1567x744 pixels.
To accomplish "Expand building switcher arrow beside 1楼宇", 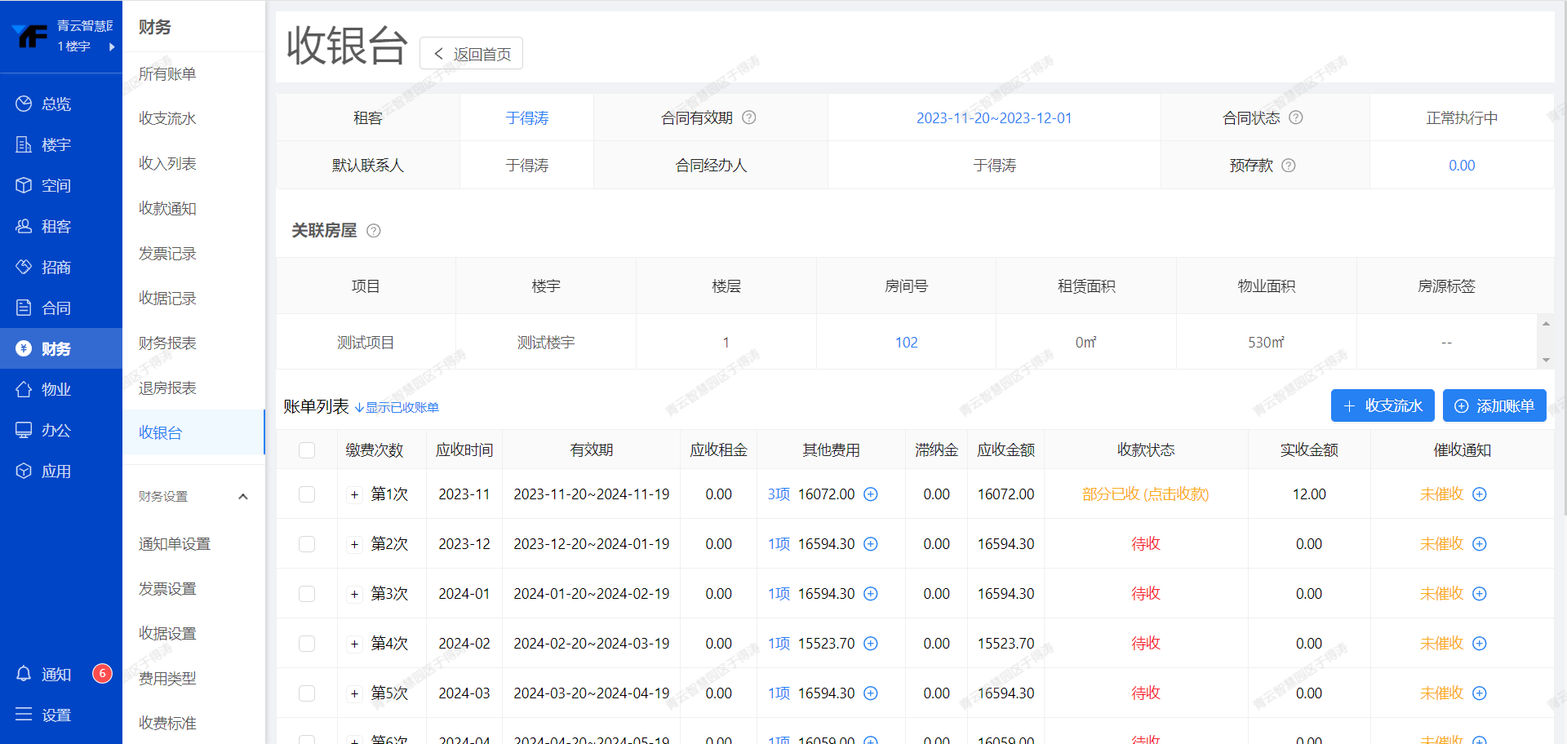I will [x=112, y=46].
